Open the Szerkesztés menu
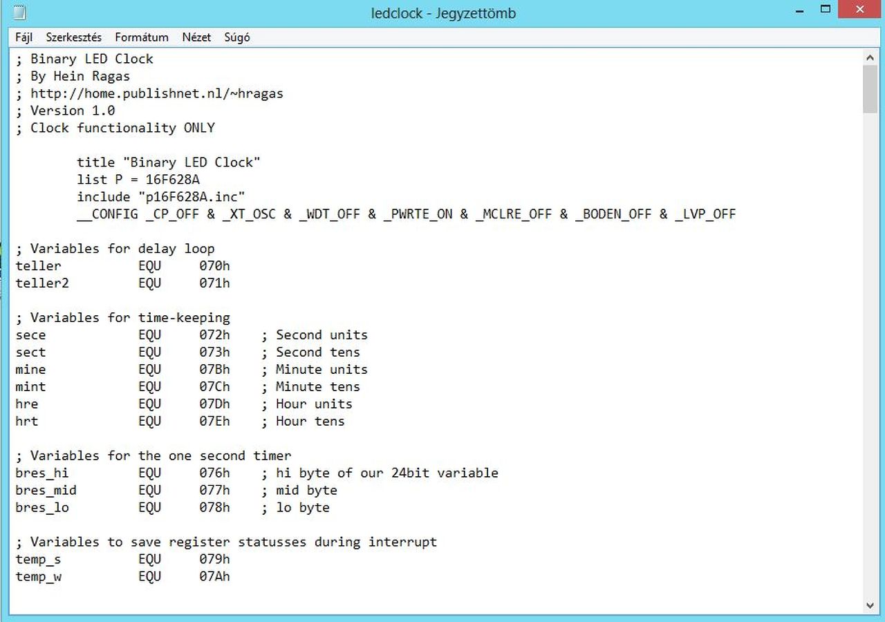885x622 pixels. 74,37
